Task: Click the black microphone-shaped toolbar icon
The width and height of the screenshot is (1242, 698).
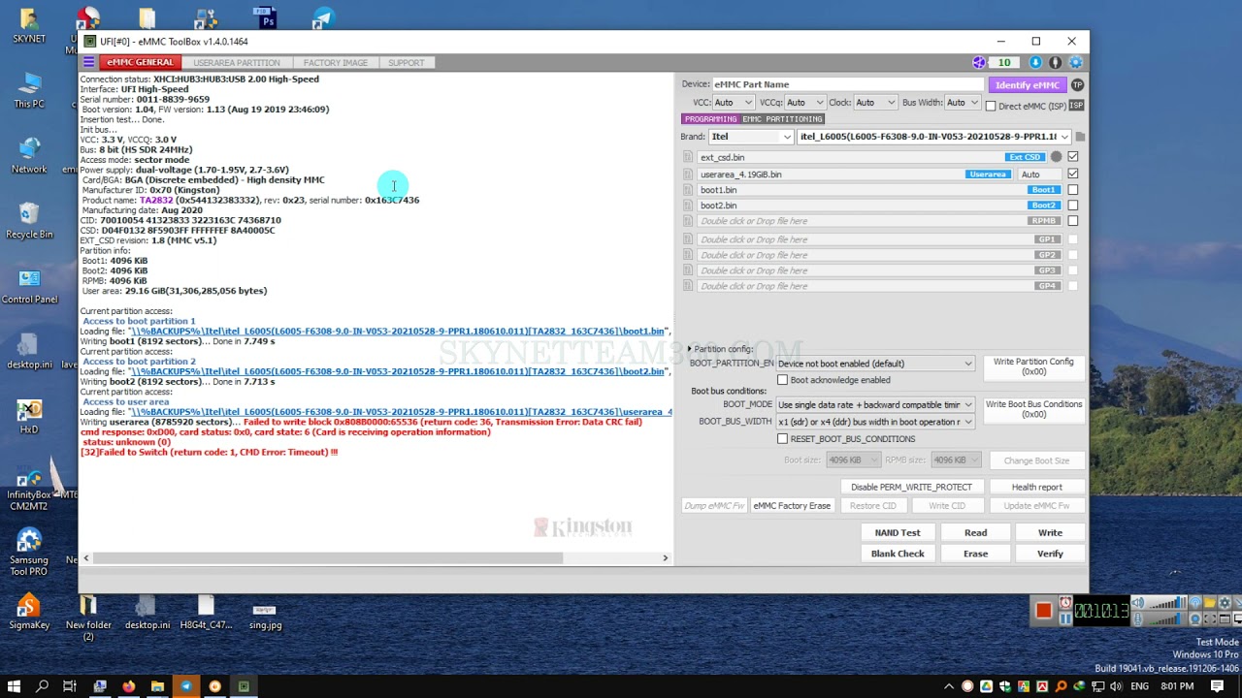Action: coord(1055,62)
